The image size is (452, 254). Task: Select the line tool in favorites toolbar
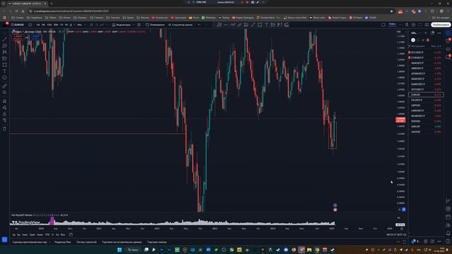253,25
